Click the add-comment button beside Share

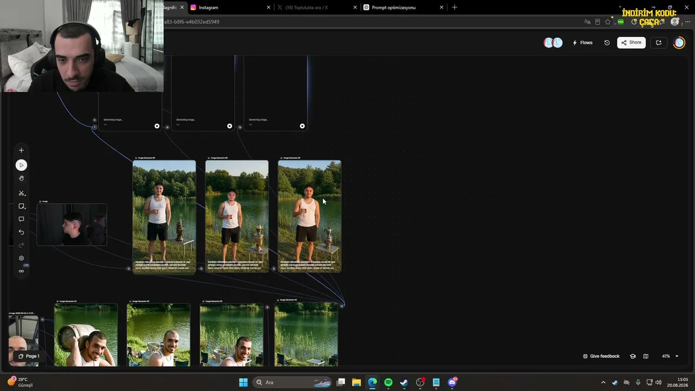(659, 42)
